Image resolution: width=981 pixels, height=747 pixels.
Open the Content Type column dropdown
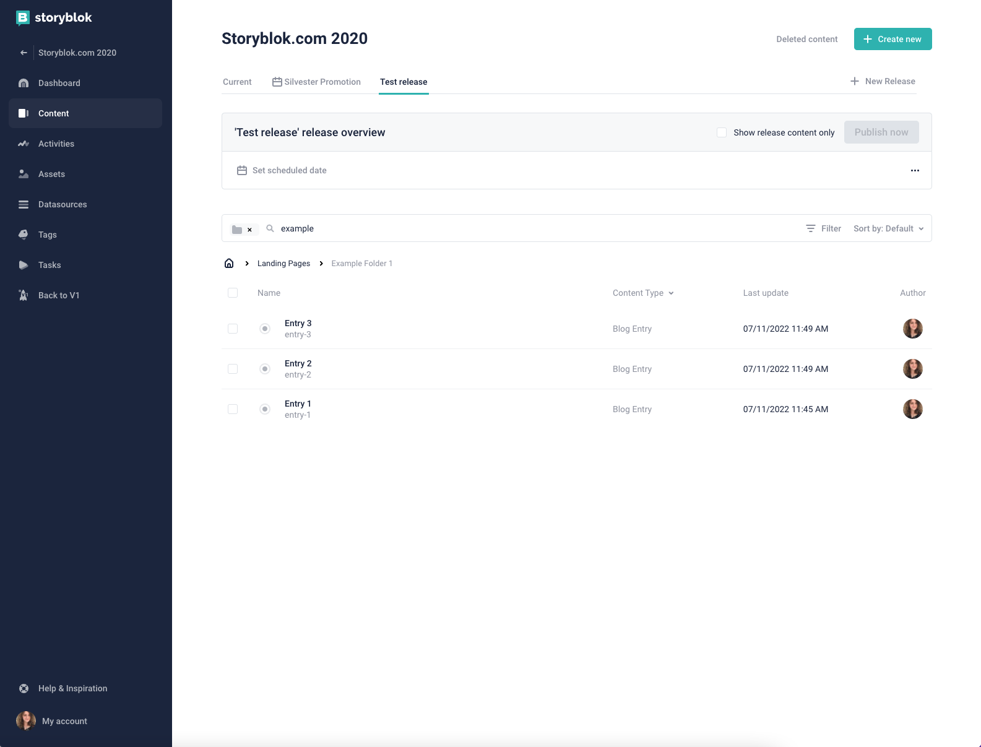click(x=643, y=293)
